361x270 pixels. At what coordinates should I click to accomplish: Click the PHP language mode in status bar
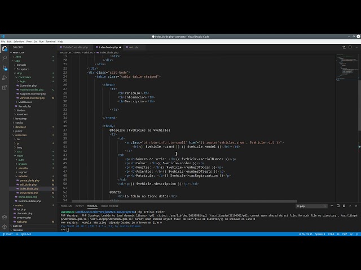pos(344,233)
